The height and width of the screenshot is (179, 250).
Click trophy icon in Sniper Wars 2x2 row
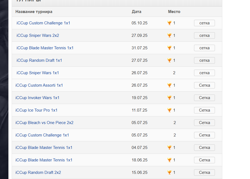(169, 35)
